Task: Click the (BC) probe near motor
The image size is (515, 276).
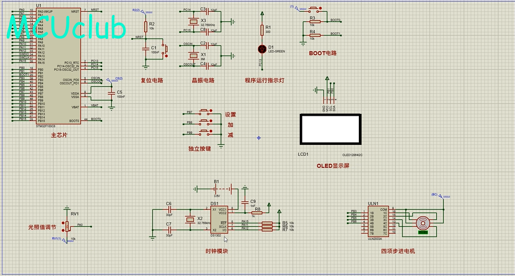Action: point(441,196)
